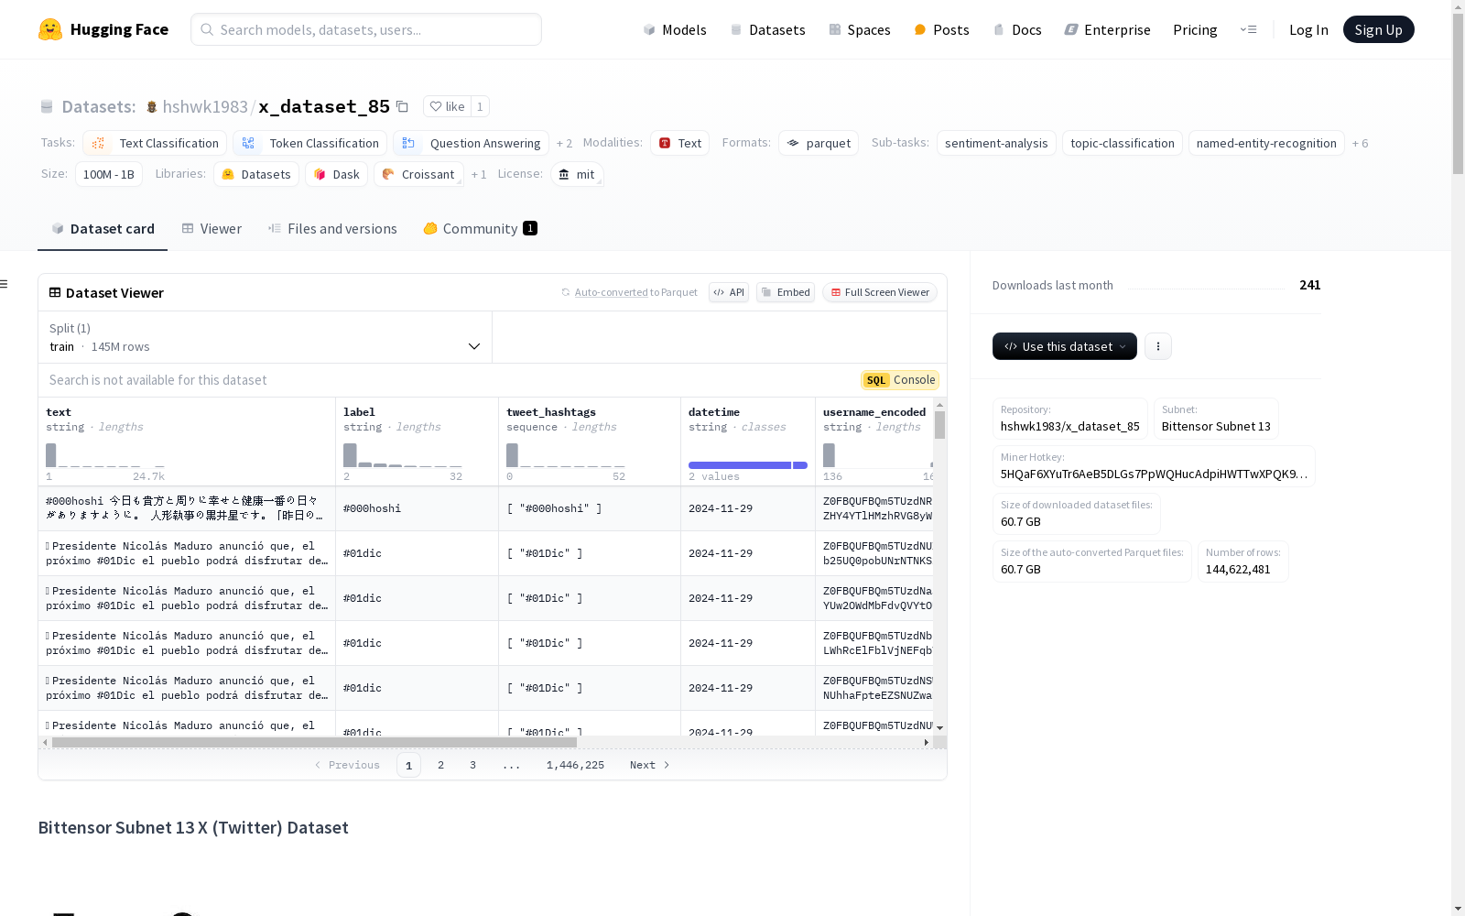This screenshot has width=1465, height=916.
Task: Open left sidebar table-of-contents icon
Action: pos(5,284)
